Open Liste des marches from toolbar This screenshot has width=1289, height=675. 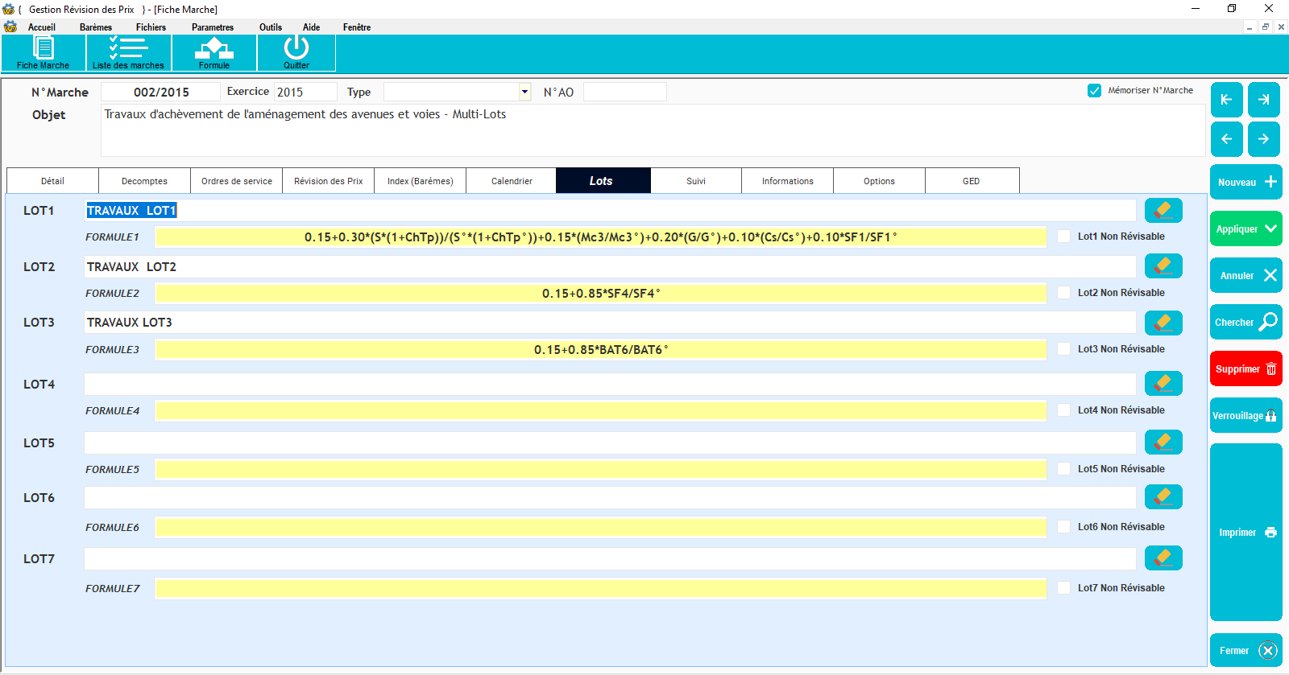coord(128,53)
